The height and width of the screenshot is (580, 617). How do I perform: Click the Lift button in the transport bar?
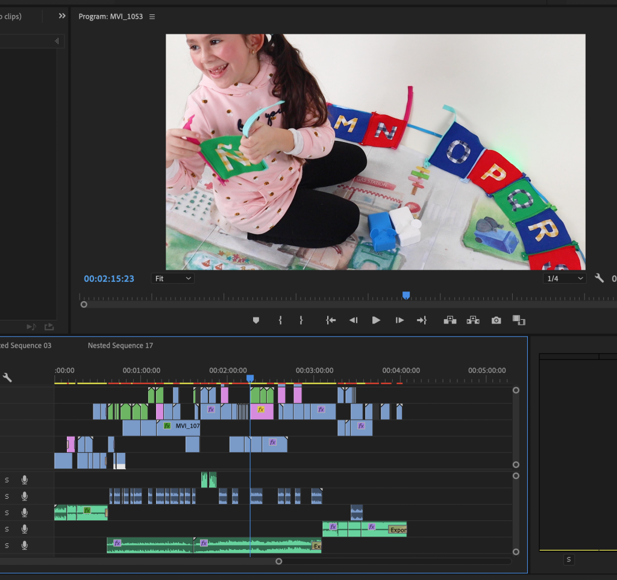point(449,320)
